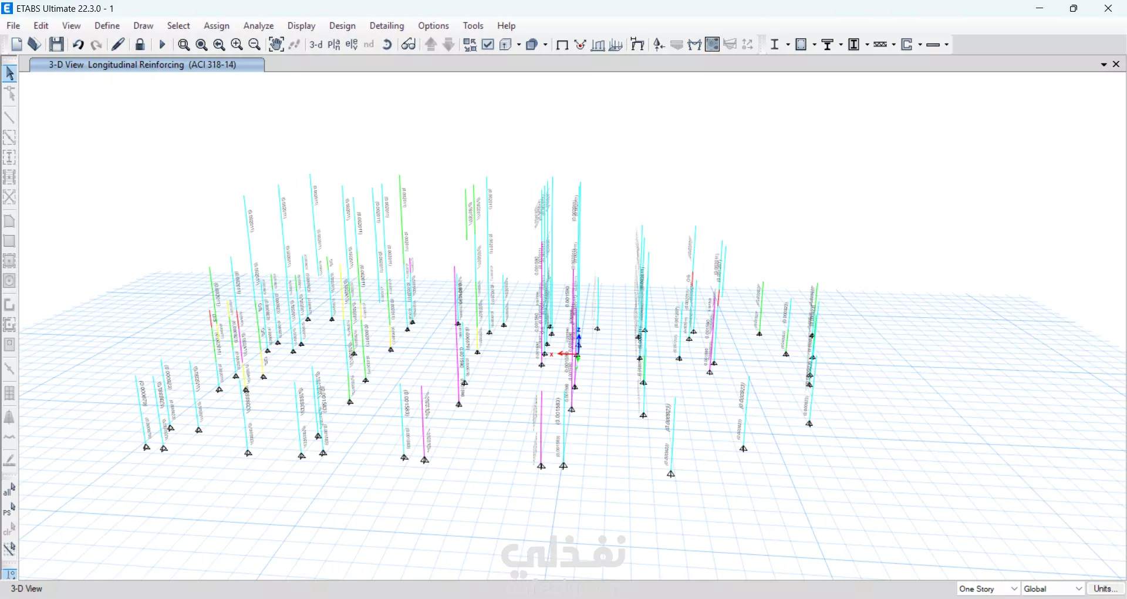Show support reactions arrow icon
Screen dimensions: 1127x599
(659, 45)
